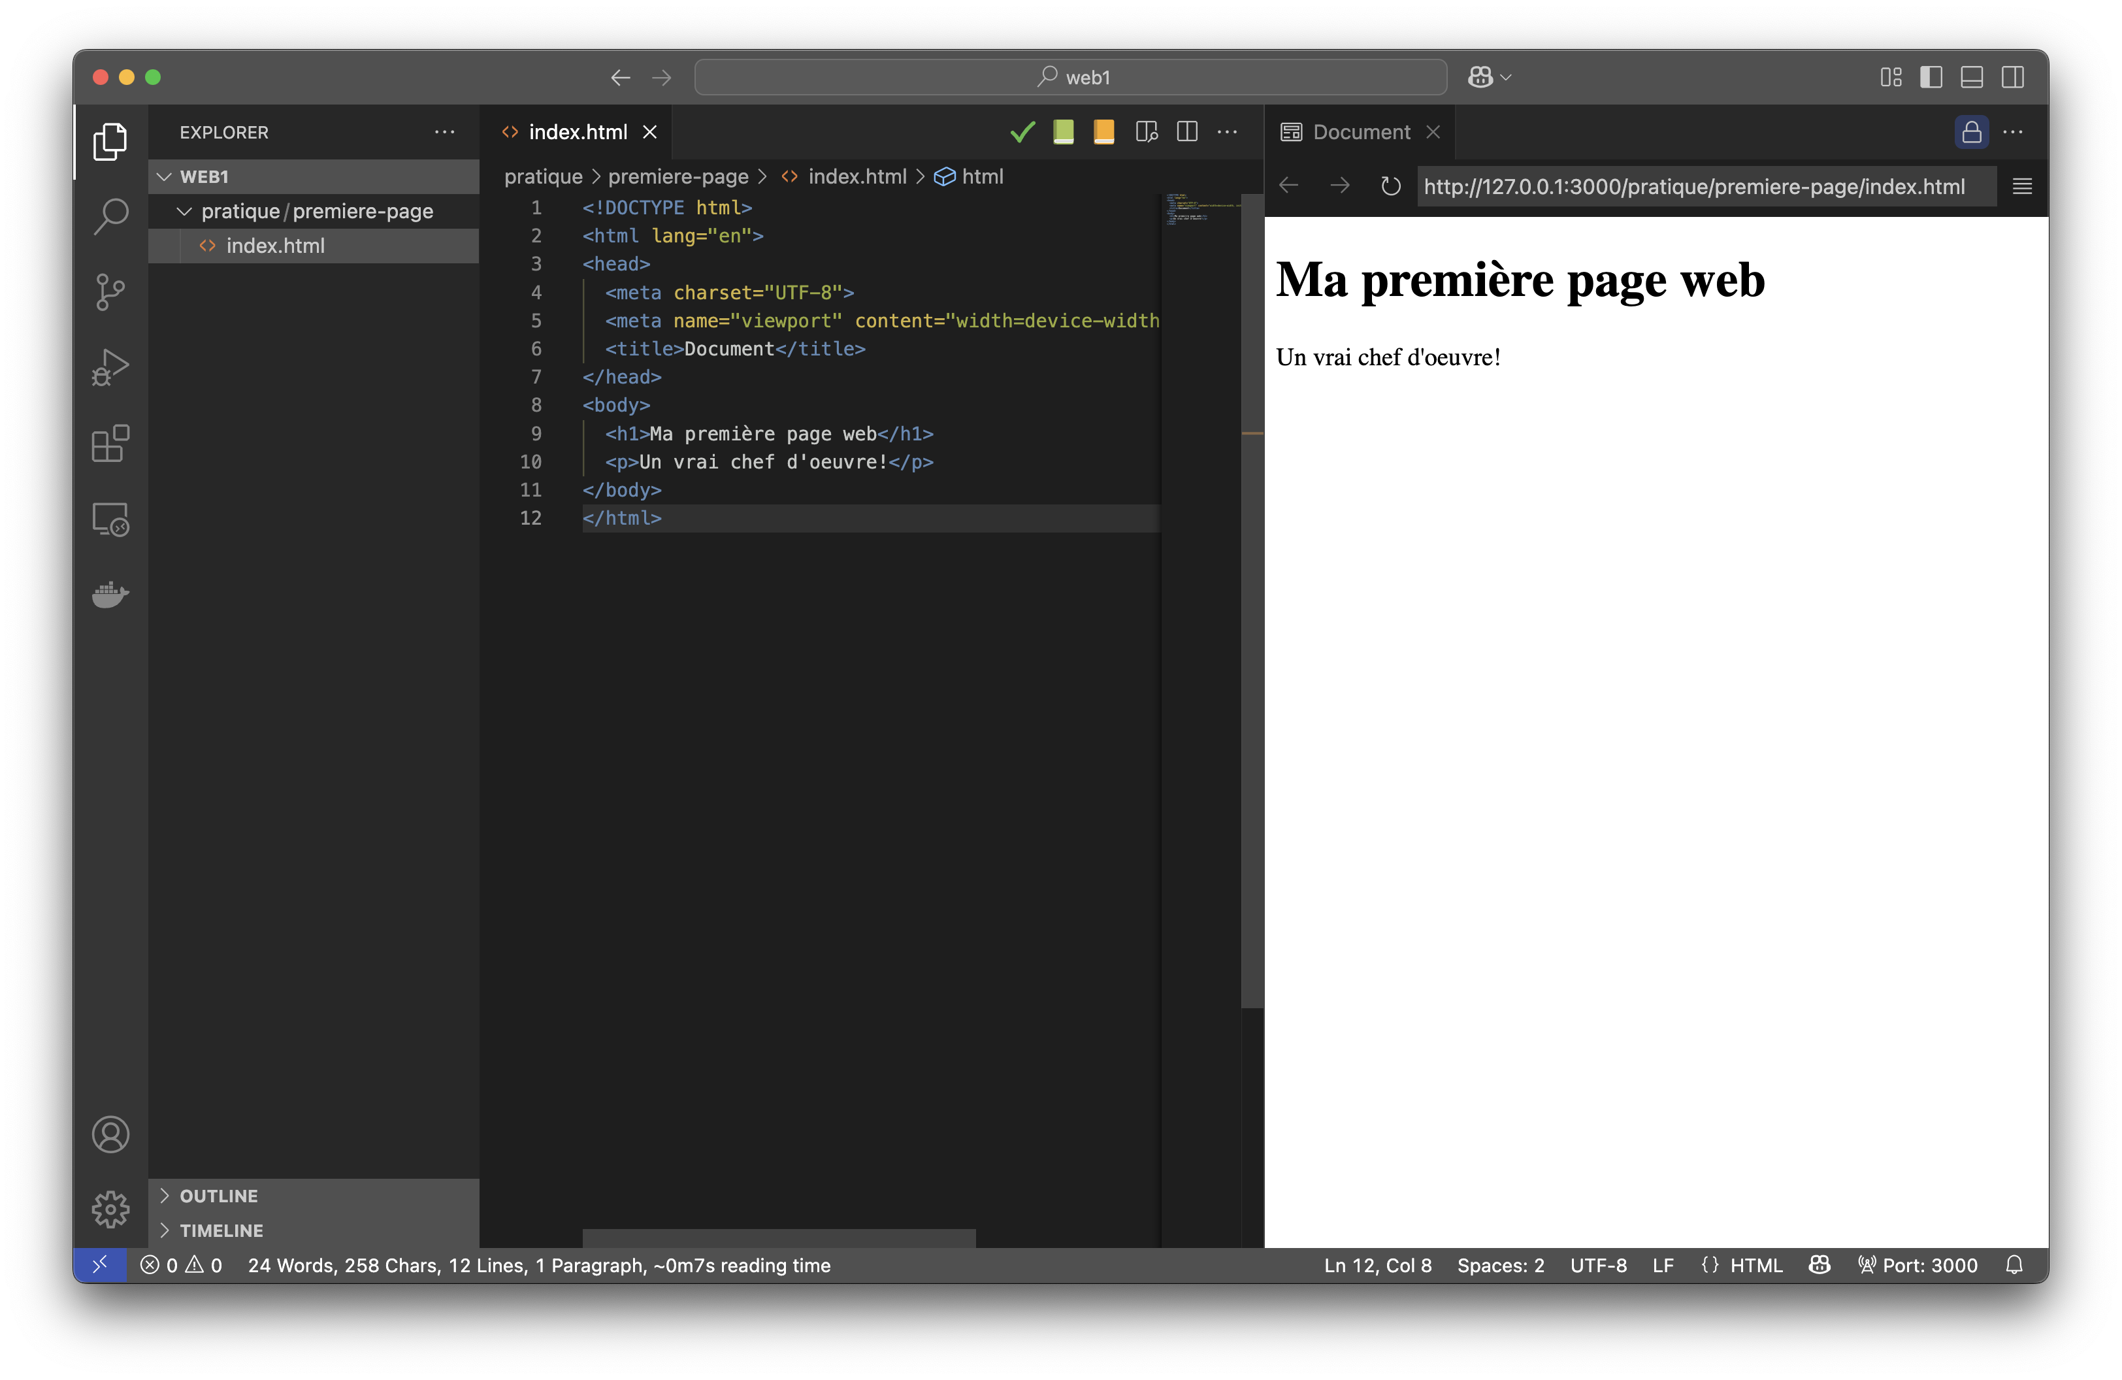Click the index.html breadcrumb
Screen dimensions: 2122x1380
pos(843,176)
